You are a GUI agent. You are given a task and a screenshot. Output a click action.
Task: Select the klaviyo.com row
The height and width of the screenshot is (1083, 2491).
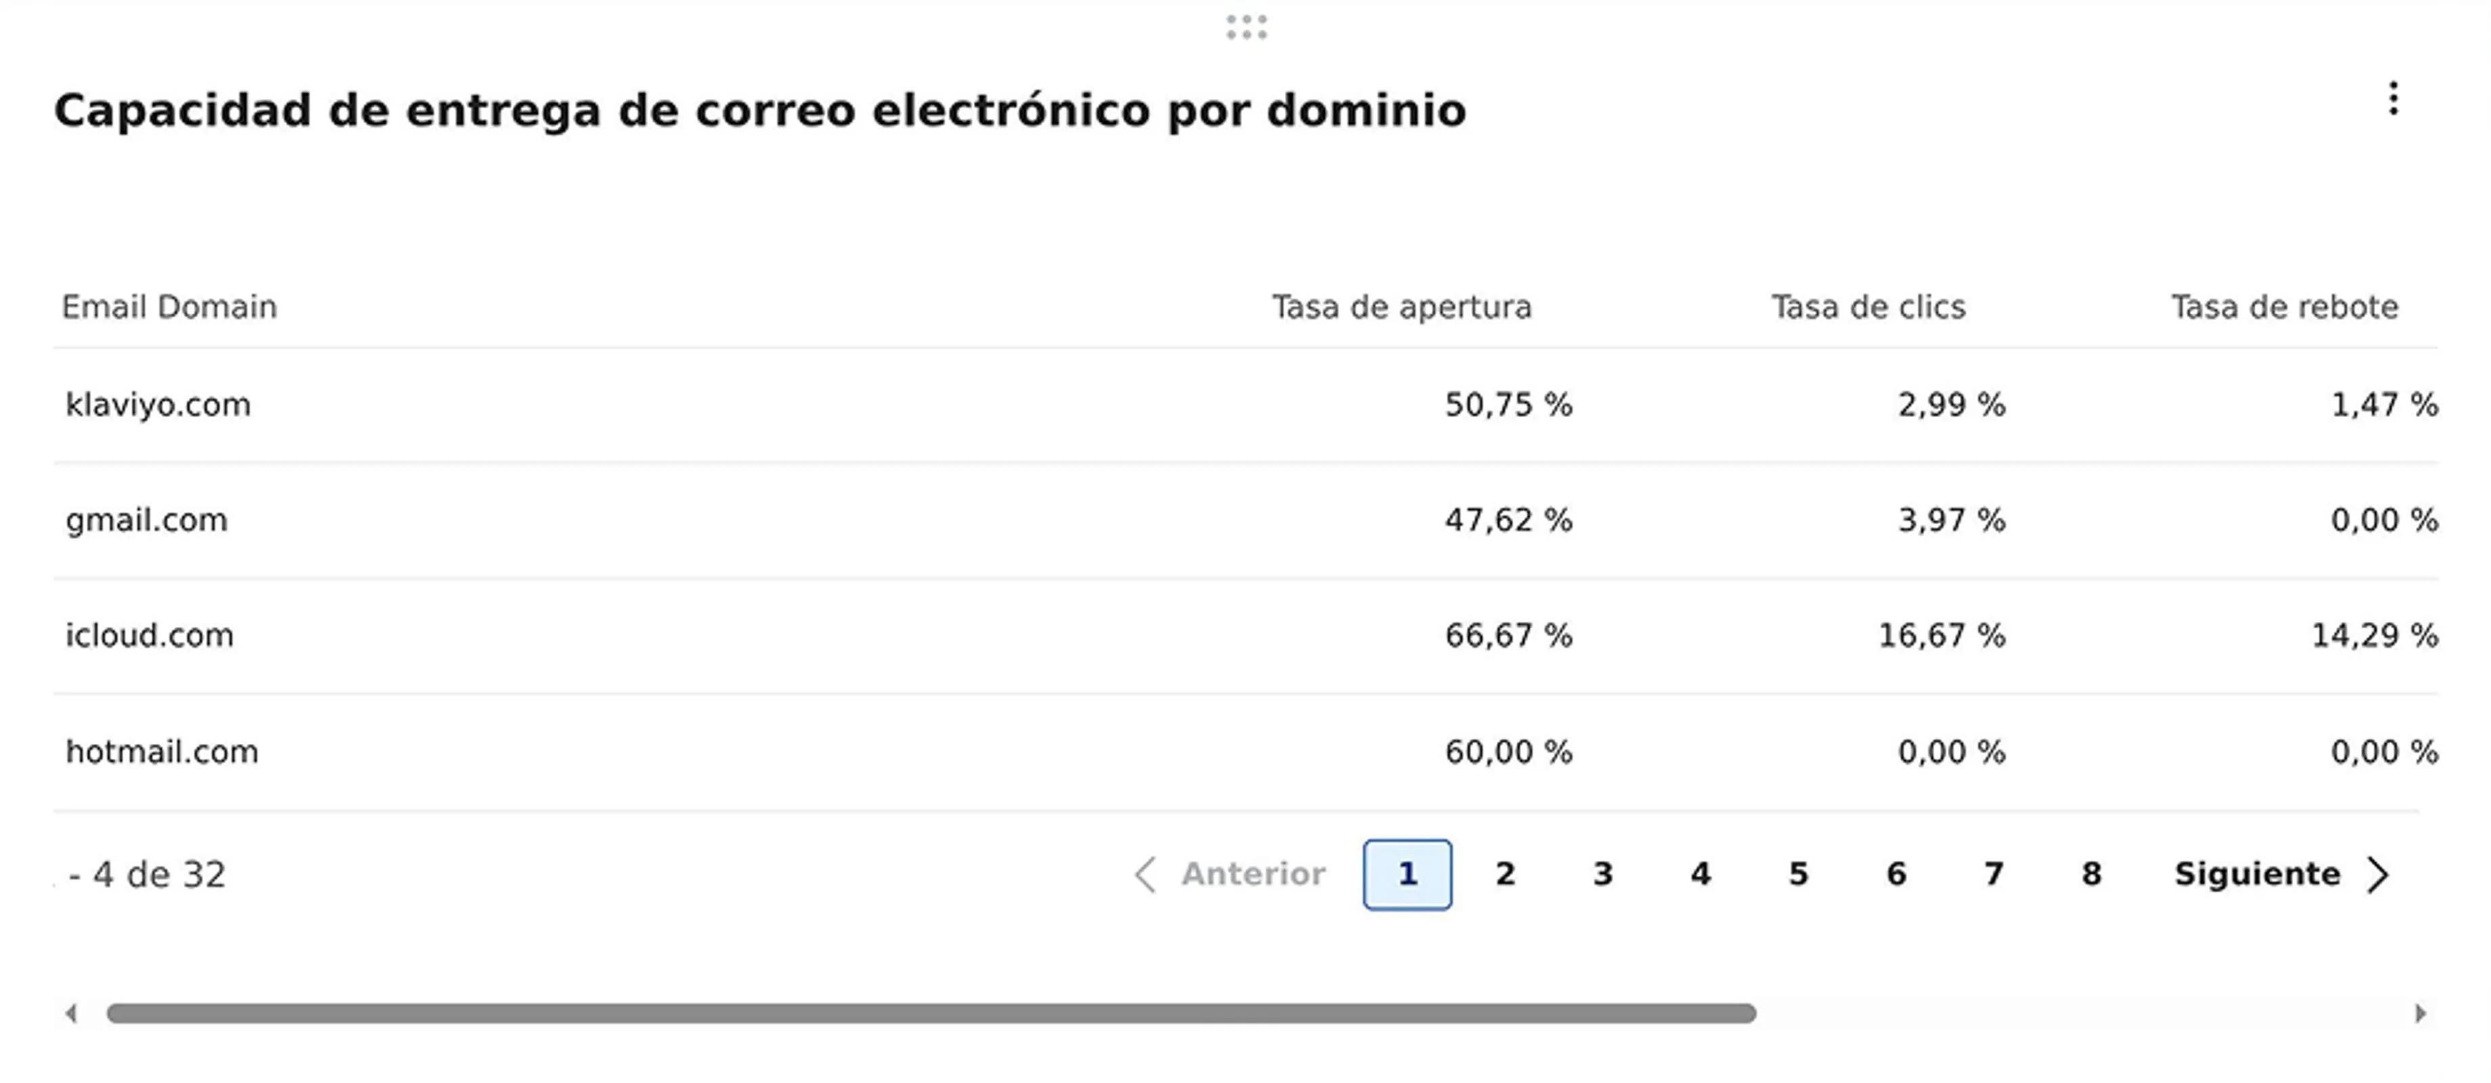click(x=158, y=405)
